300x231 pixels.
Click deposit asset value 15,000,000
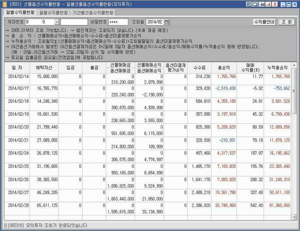[47, 76]
